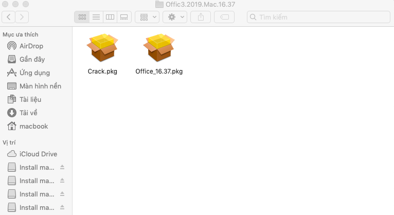Switch to list view mode
The height and width of the screenshot is (215, 394).
[96, 17]
